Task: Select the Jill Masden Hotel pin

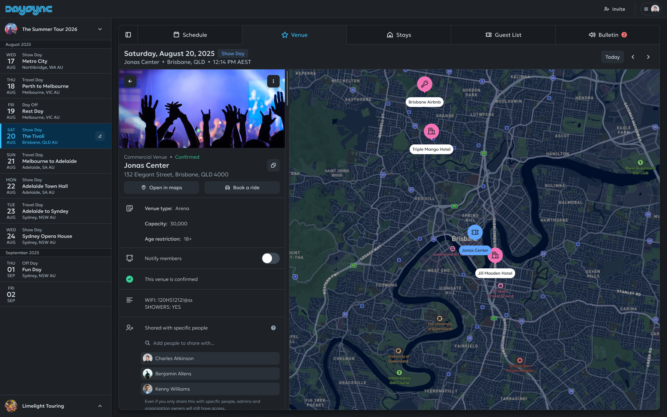Action: (x=495, y=255)
